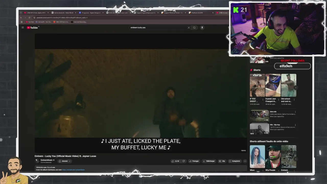The image size is (327, 184).
Task: Switch to Thingiverse Digital Designs tab
Action: (x=91, y=13)
